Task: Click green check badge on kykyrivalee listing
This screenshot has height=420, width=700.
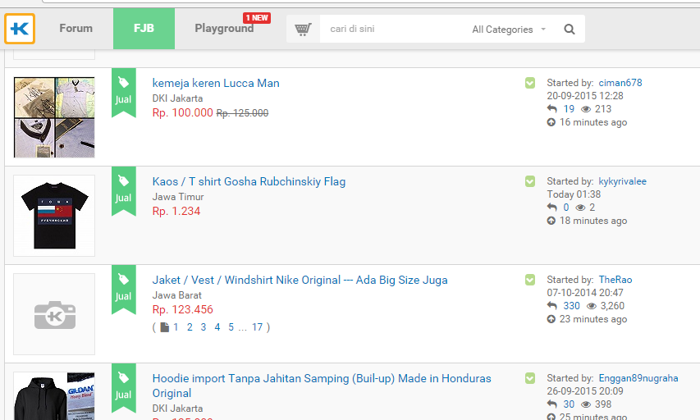Action: 530,181
